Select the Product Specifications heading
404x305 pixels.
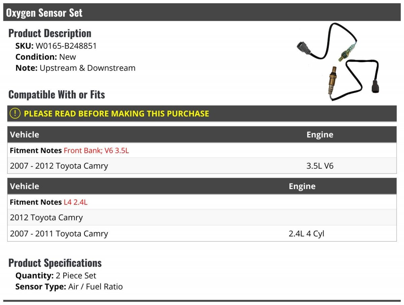pyautogui.click(x=55, y=263)
